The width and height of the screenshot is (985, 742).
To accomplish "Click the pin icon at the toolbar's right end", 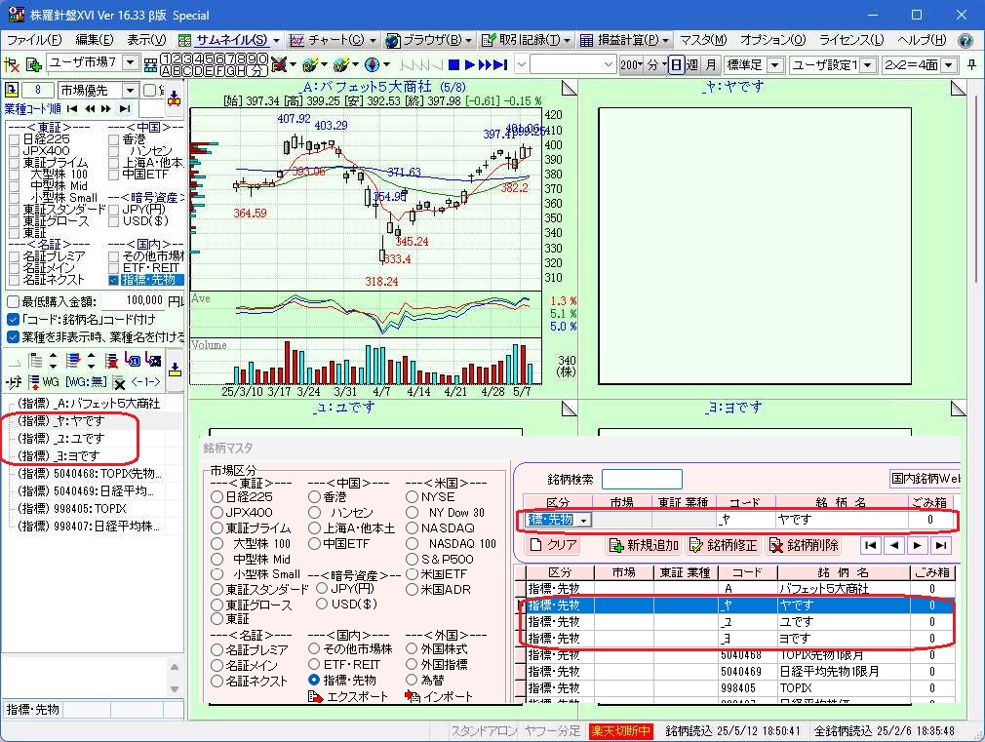I will pyautogui.click(x=971, y=64).
